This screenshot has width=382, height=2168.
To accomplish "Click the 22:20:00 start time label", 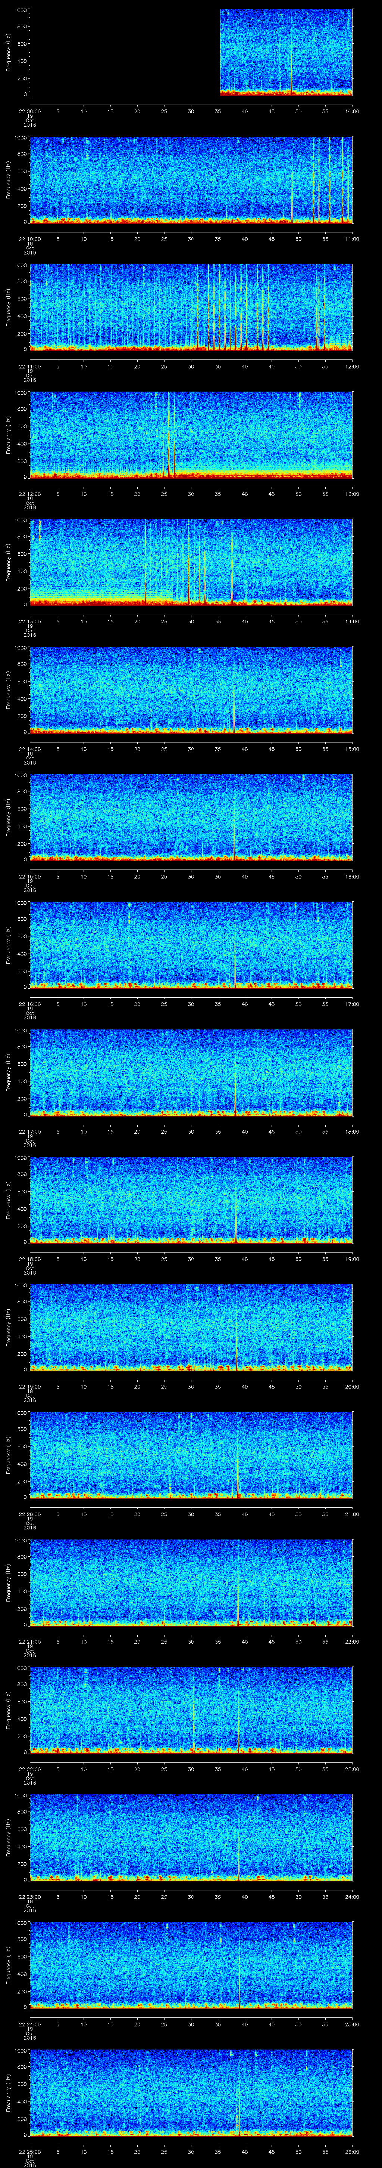I will 30,1514.
